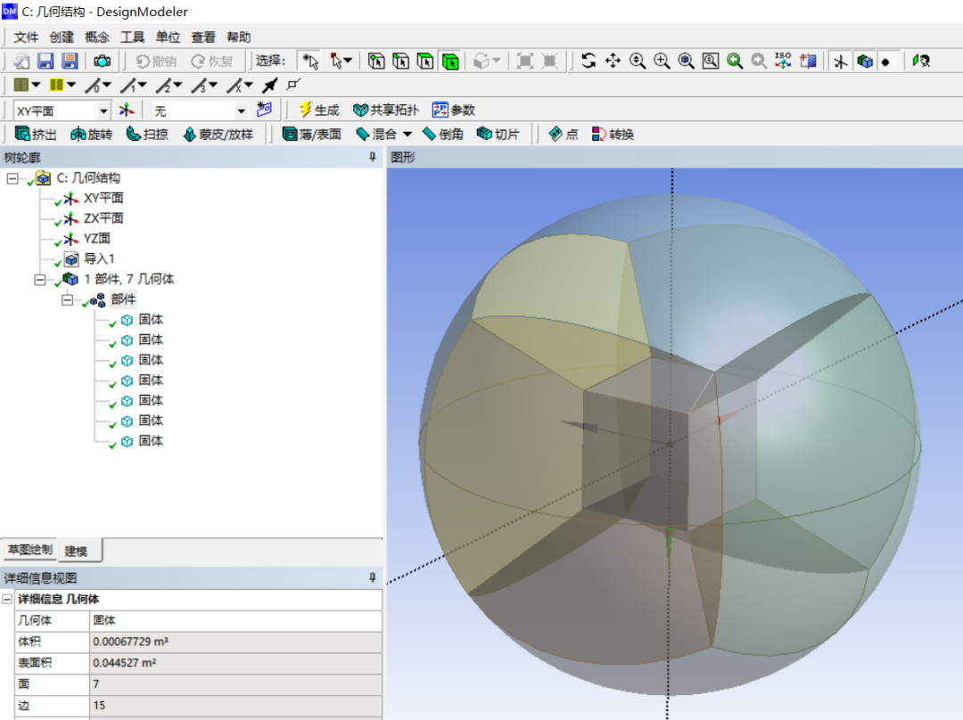Expand the 混合 (Blend) dropdown arrow
The width and height of the screenshot is (963, 720).
pos(407,134)
